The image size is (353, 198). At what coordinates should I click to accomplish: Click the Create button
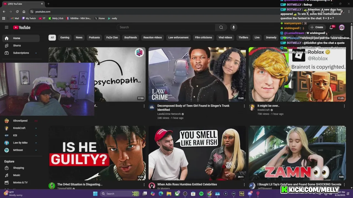(317, 27)
